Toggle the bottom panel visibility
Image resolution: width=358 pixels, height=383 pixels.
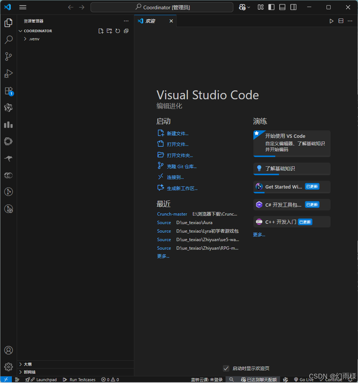click(x=282, y=7)
